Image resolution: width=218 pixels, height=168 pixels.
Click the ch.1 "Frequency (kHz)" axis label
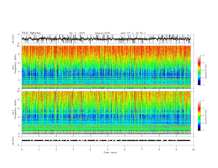point(15,64)
